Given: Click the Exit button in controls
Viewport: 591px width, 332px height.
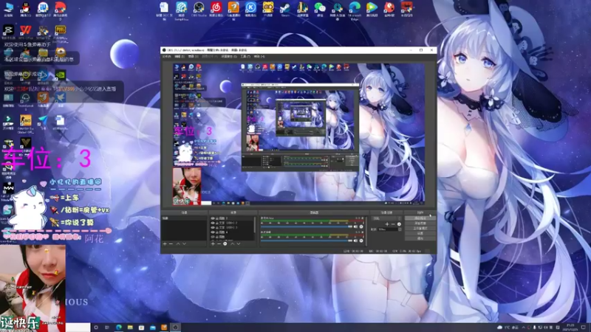Looking at the screenshot, I should tap(420, 238).
